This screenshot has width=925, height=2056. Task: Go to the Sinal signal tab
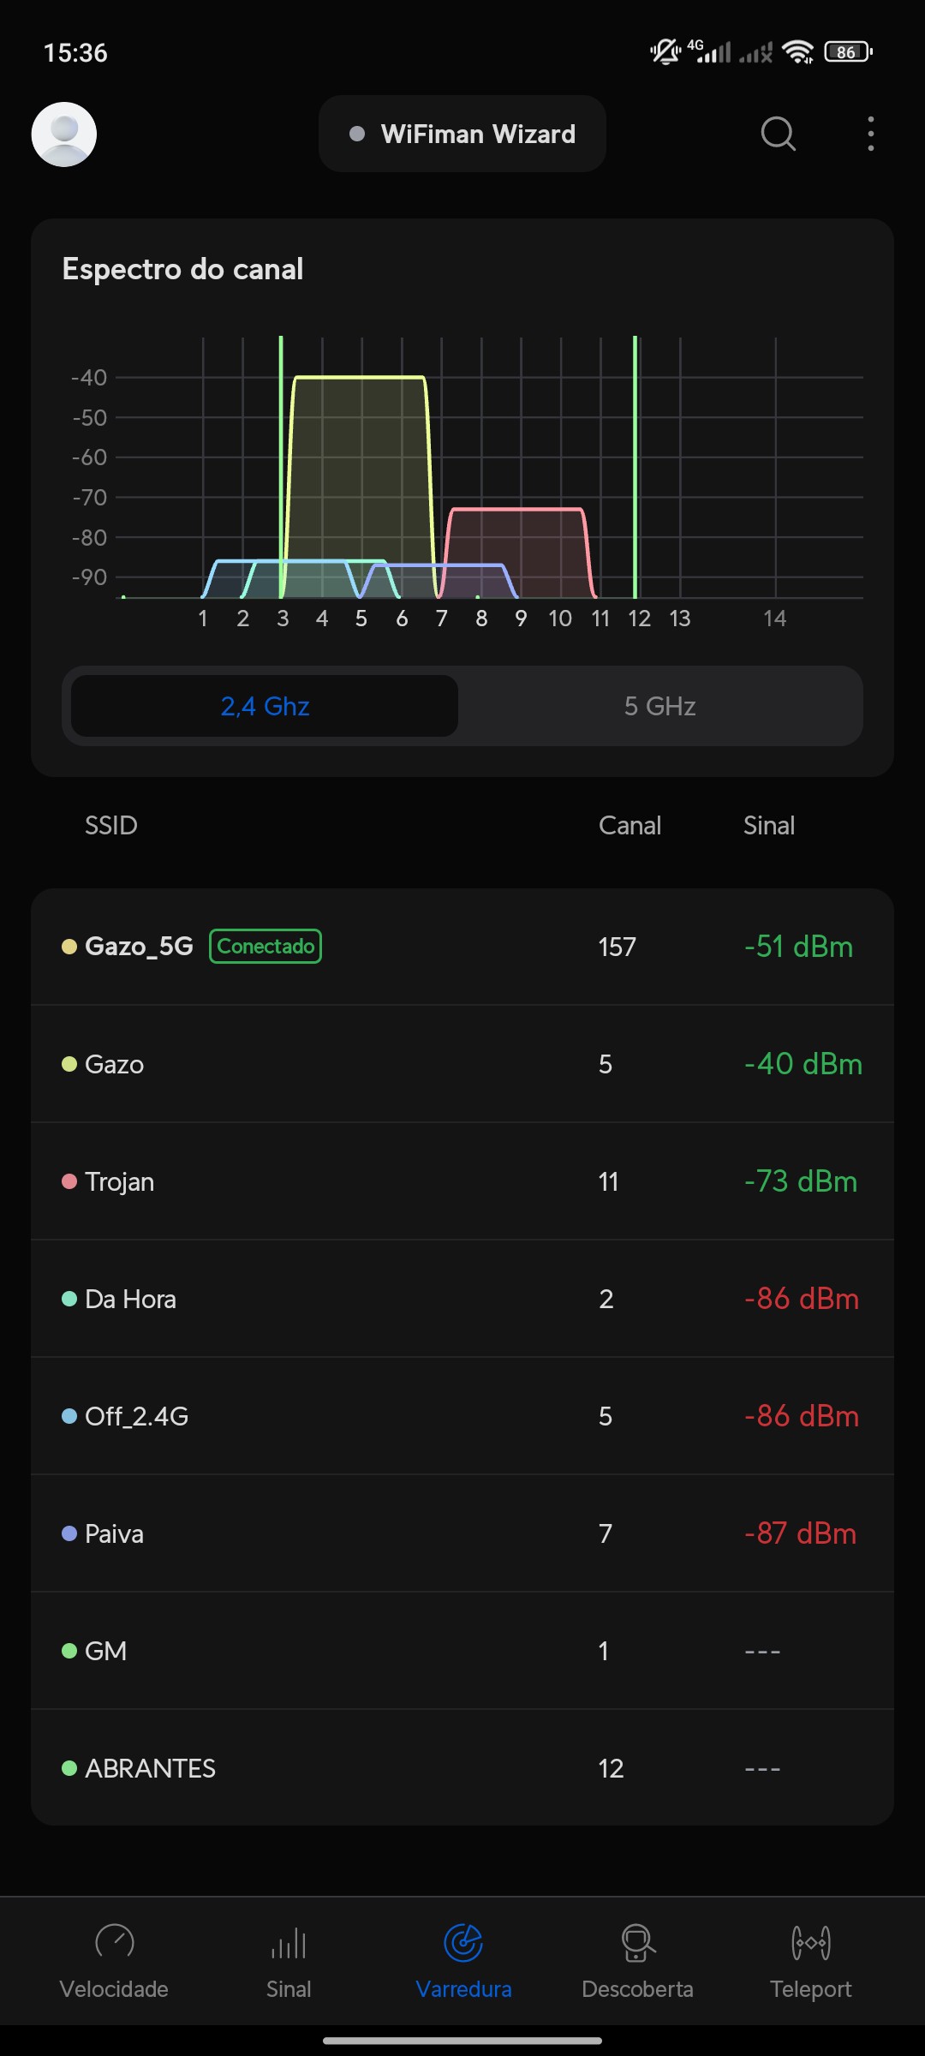coord(289,1958)
